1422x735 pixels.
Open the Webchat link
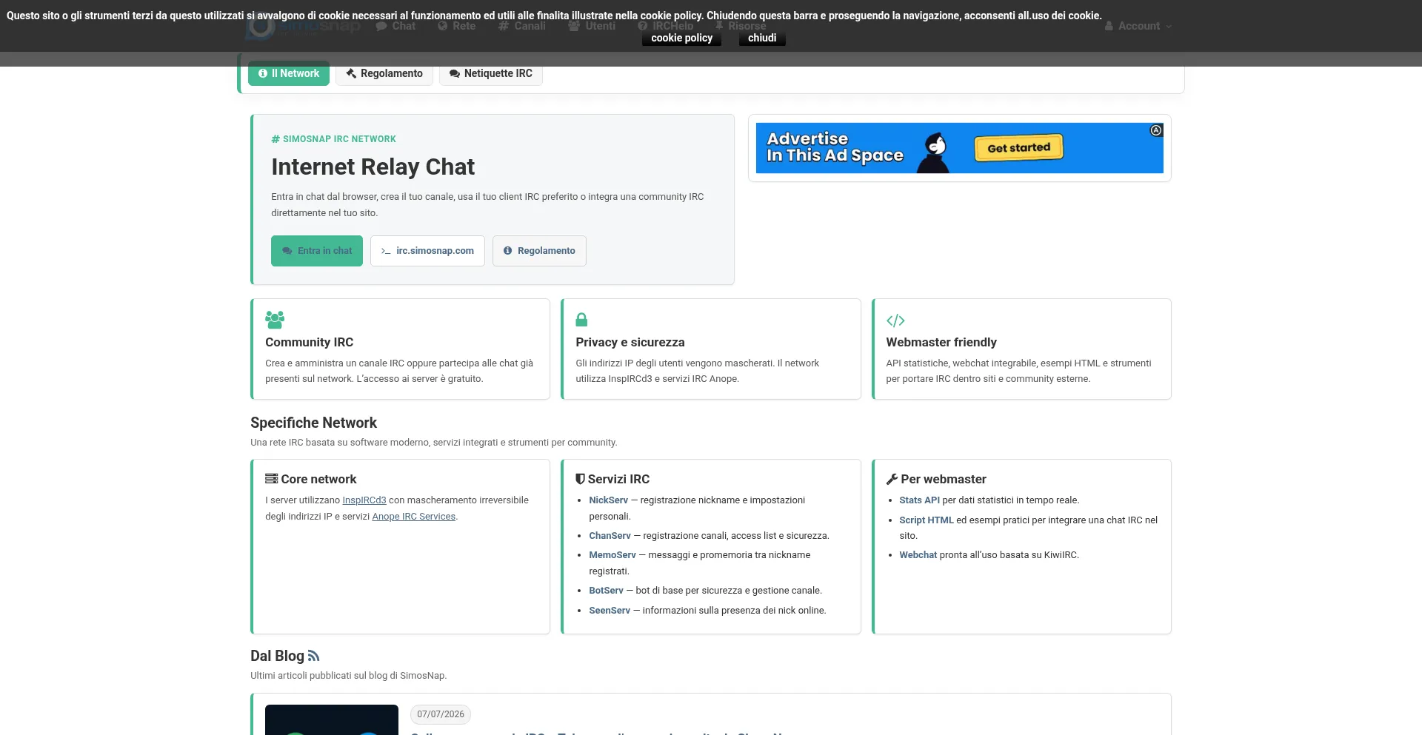918,555
